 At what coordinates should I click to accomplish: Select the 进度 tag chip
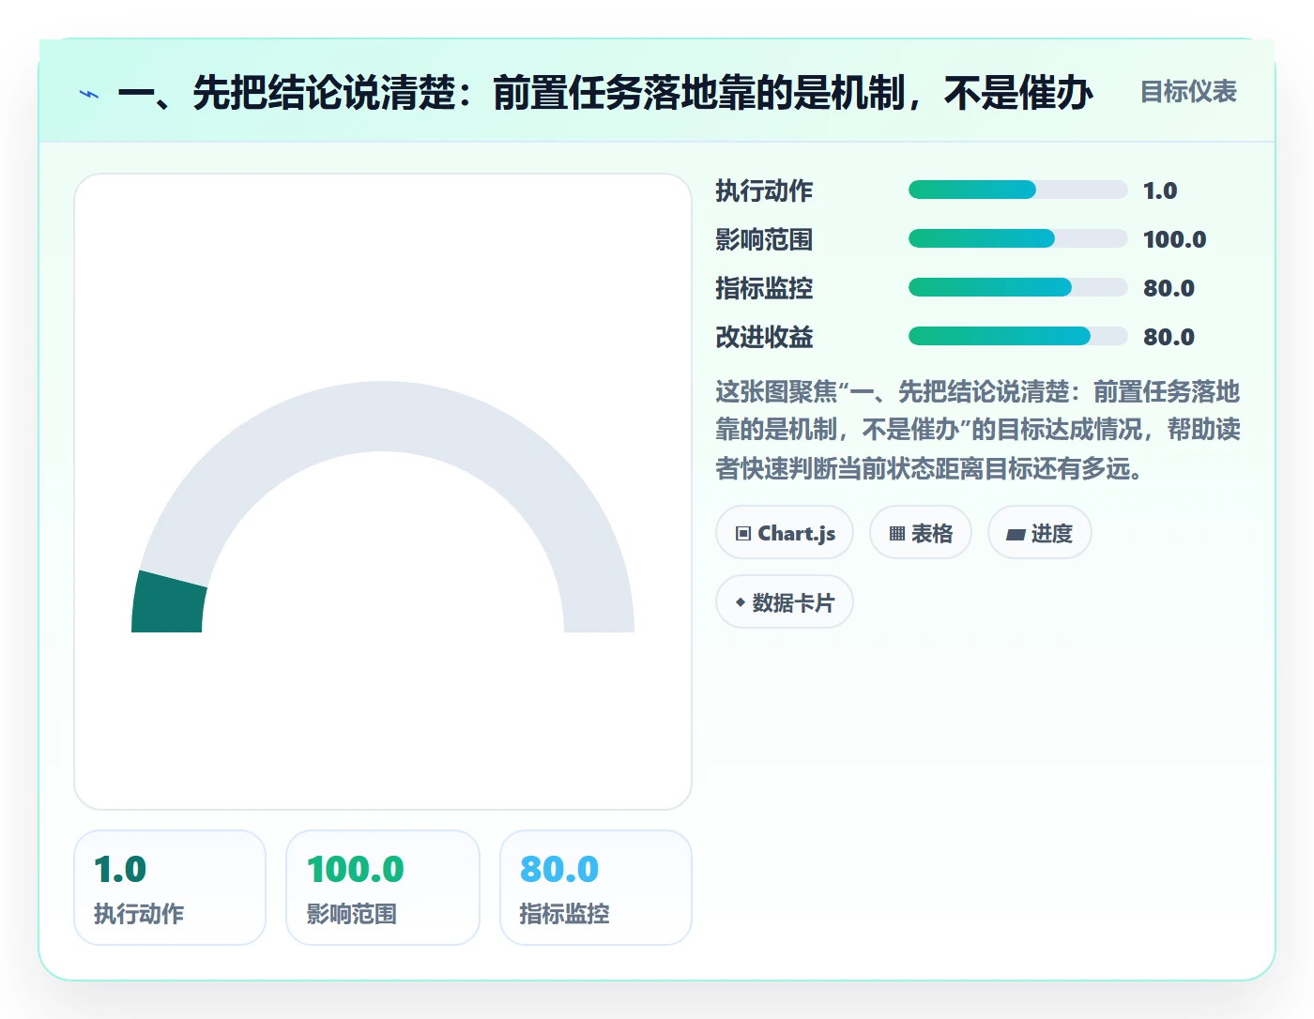[x=1039, y=533]
